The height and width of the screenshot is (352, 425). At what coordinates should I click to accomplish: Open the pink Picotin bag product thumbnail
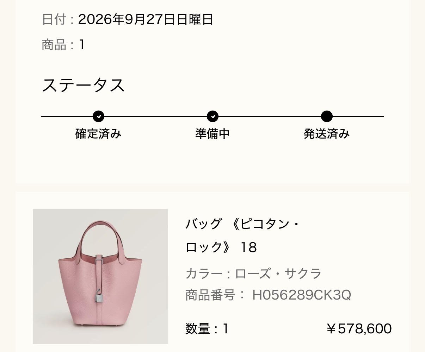click(100, 276)
